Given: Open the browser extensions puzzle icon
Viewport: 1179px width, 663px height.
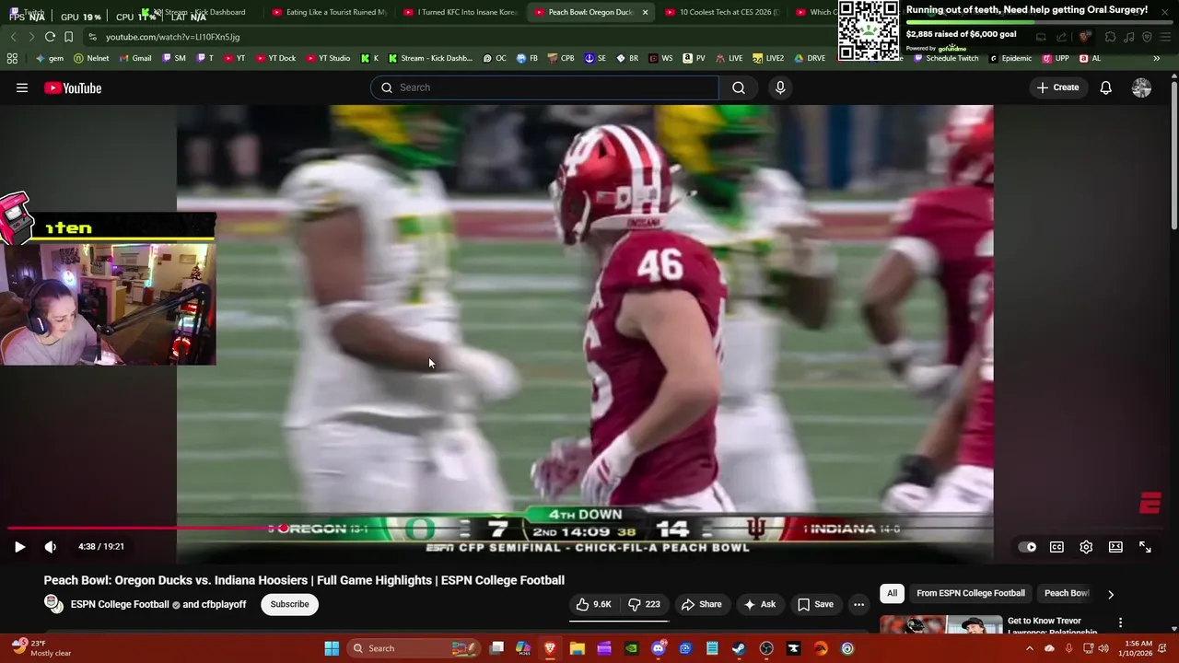Looking at the screenshot, I should click(x=1110, y=37).
